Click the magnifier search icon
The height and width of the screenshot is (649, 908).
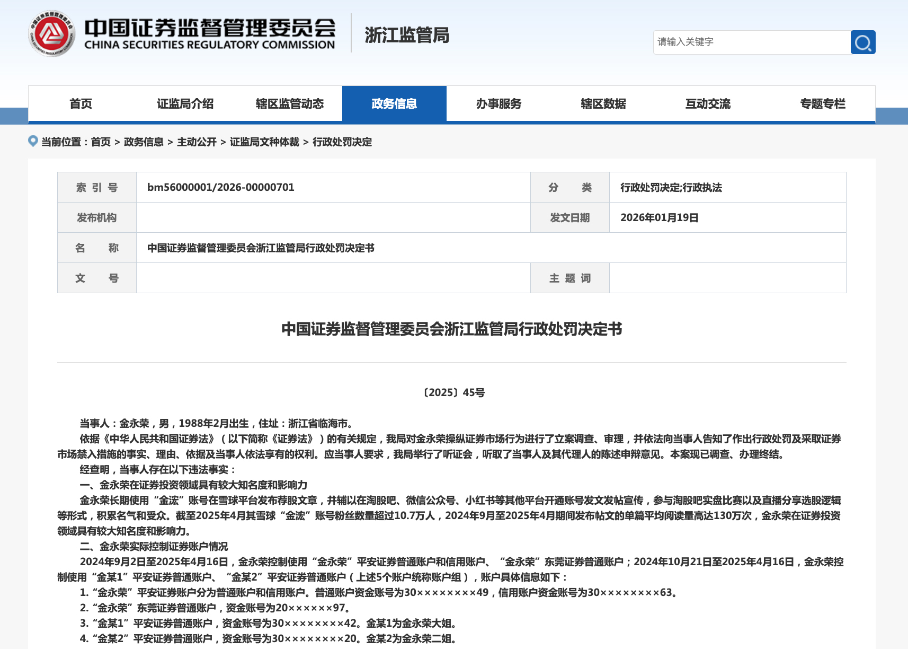click(862, 42)
